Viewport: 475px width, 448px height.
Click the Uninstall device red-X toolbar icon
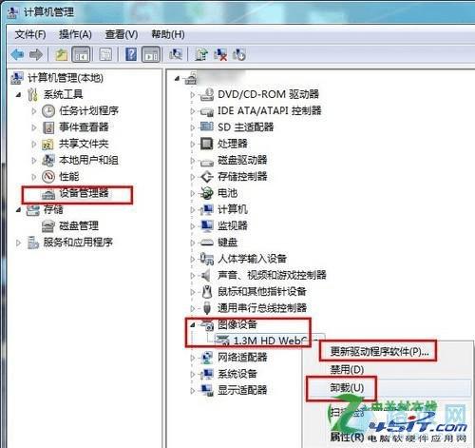[x=220, y=54]
